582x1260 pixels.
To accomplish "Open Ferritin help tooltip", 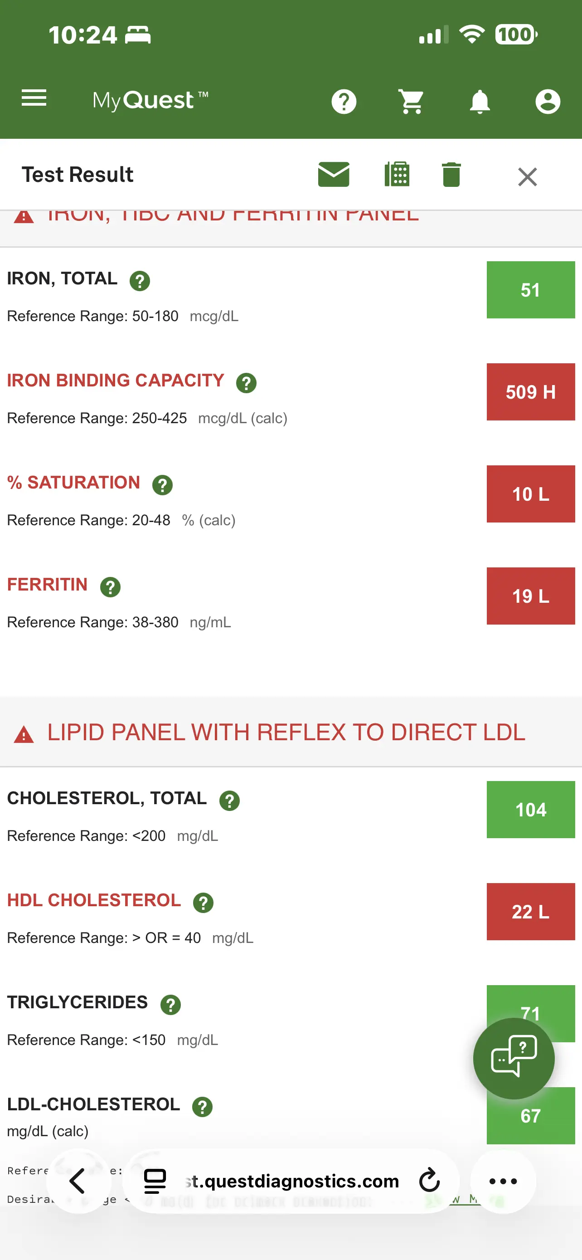I will (111, 587).
